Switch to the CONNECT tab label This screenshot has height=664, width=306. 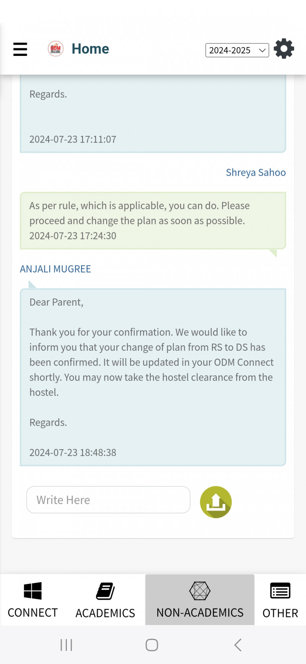(33, 613)
